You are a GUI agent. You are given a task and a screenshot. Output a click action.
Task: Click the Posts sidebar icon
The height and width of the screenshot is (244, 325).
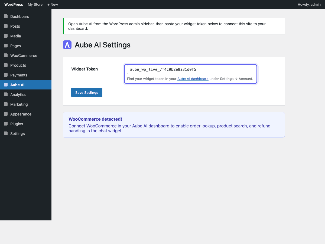[x=6, y=26]
